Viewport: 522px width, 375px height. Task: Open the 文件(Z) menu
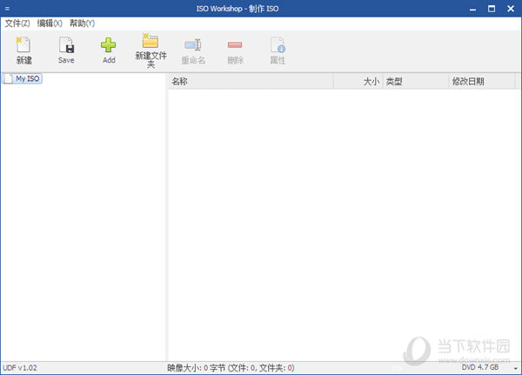point(17,23)
